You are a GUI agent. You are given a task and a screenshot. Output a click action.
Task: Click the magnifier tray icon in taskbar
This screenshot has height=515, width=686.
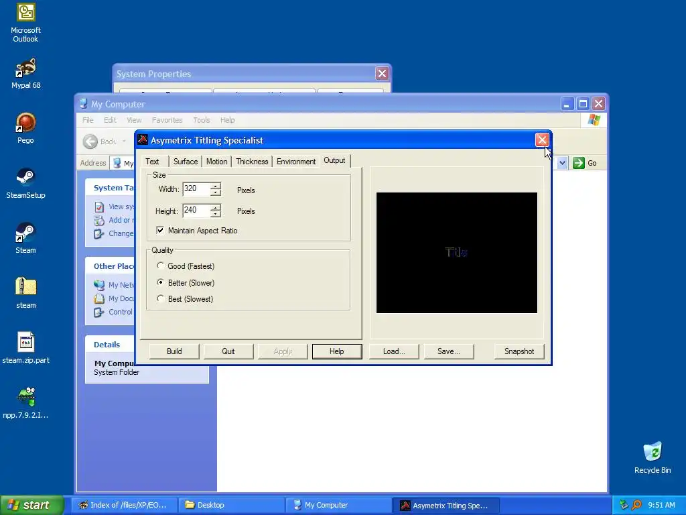click(636, 505)
